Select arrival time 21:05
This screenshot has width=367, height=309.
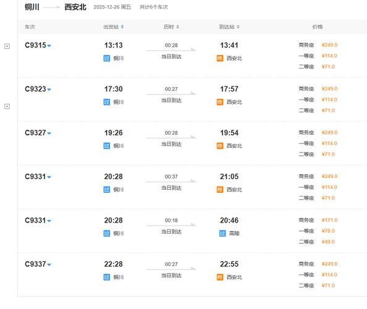(229, 177)
